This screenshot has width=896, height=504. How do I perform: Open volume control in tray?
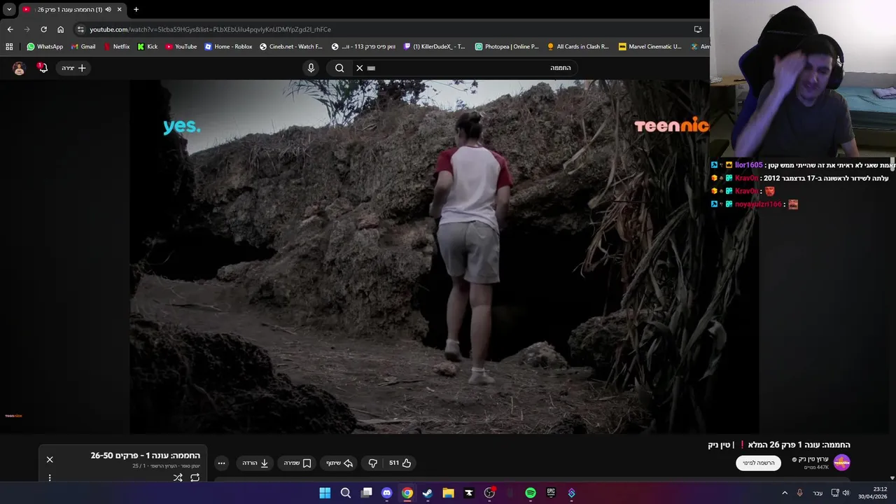tap(846, 493)
